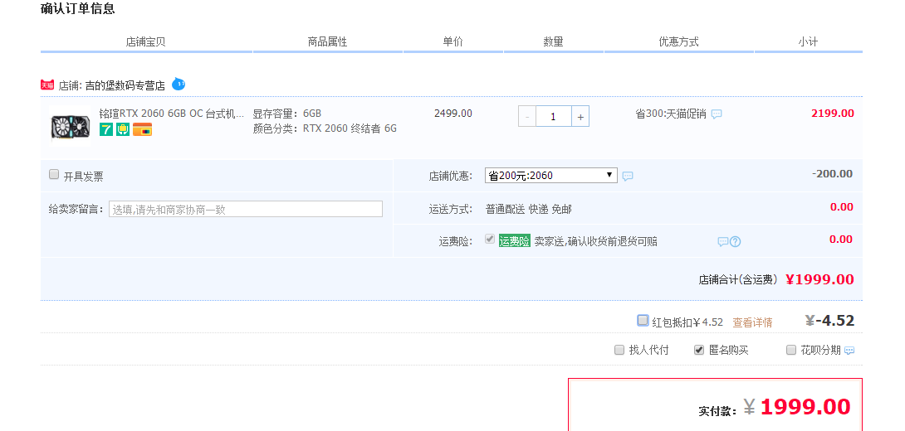Open the 省200元:2060 store discount dropdown
This screenshot has width=905, height=431.
(x=550, y=175)
